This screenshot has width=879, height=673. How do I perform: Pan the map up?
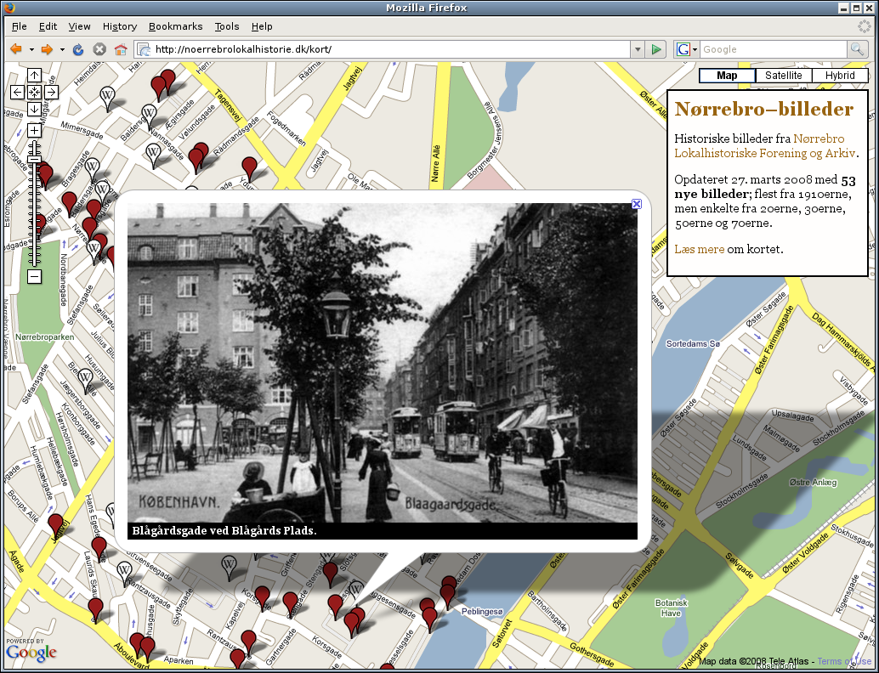[34, 75]
